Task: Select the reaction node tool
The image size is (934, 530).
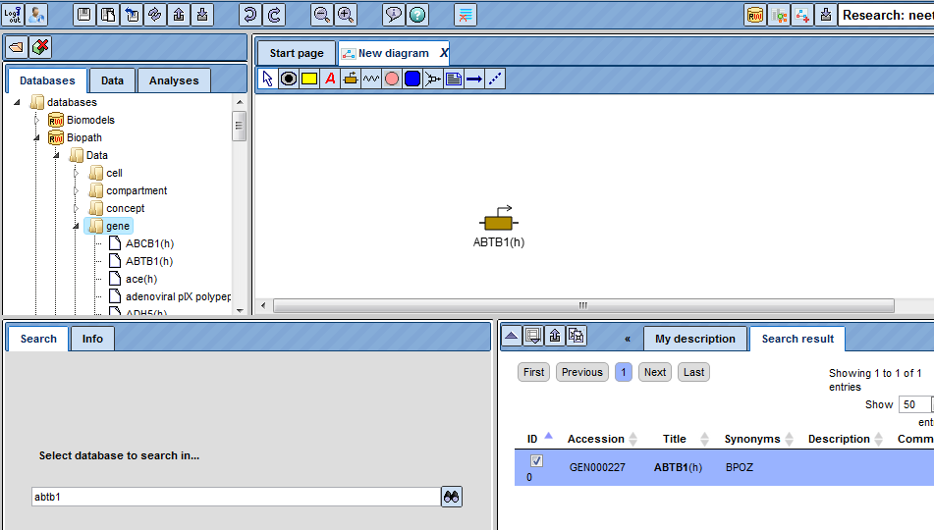Action: [433, 79]
